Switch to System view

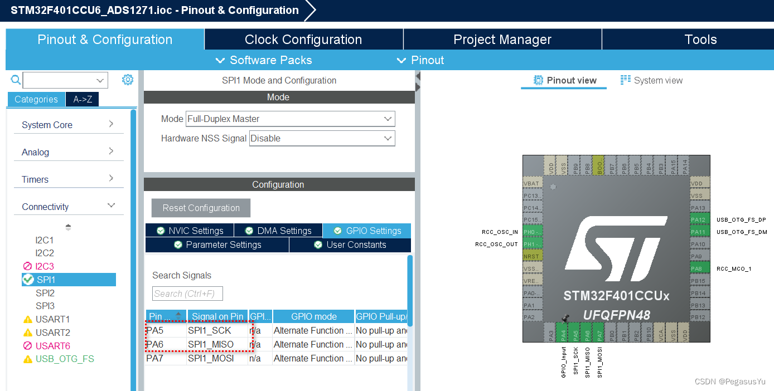point(651,80)
